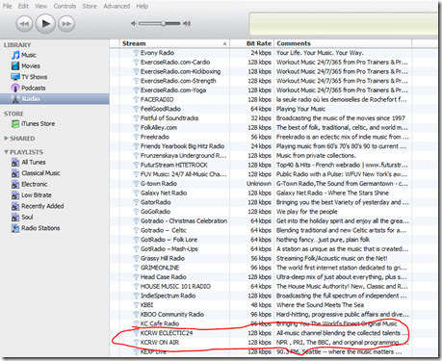The width and height of the screenshot is (442, 361).
Task: Click the Play button
Action: point(45,23)
